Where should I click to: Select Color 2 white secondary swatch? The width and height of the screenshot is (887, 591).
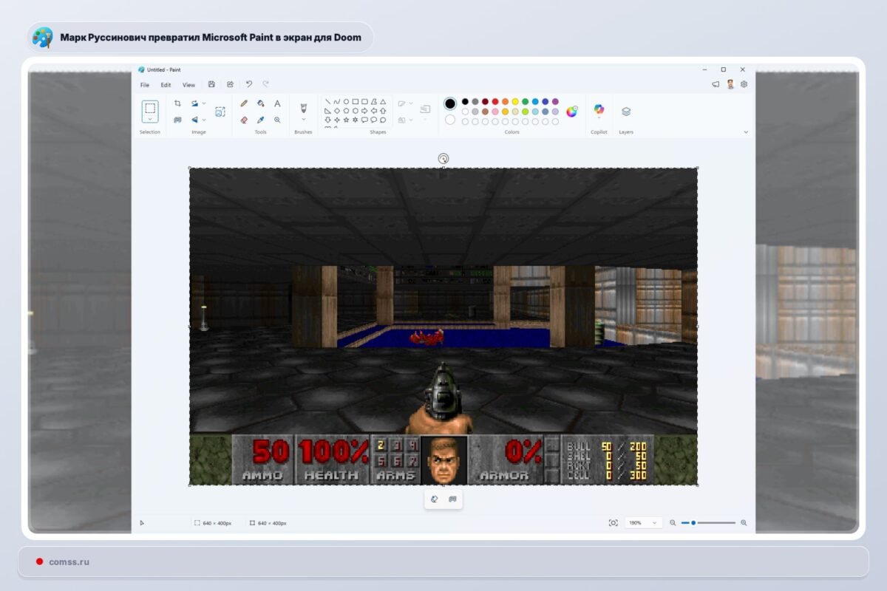coord(450,120)
